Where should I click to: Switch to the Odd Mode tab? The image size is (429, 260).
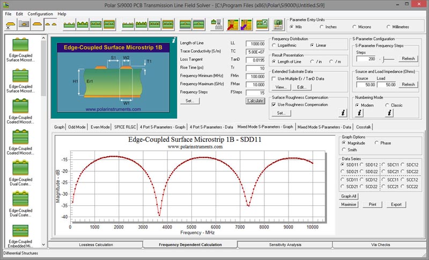pyautogui.click(x=77, y=127)
